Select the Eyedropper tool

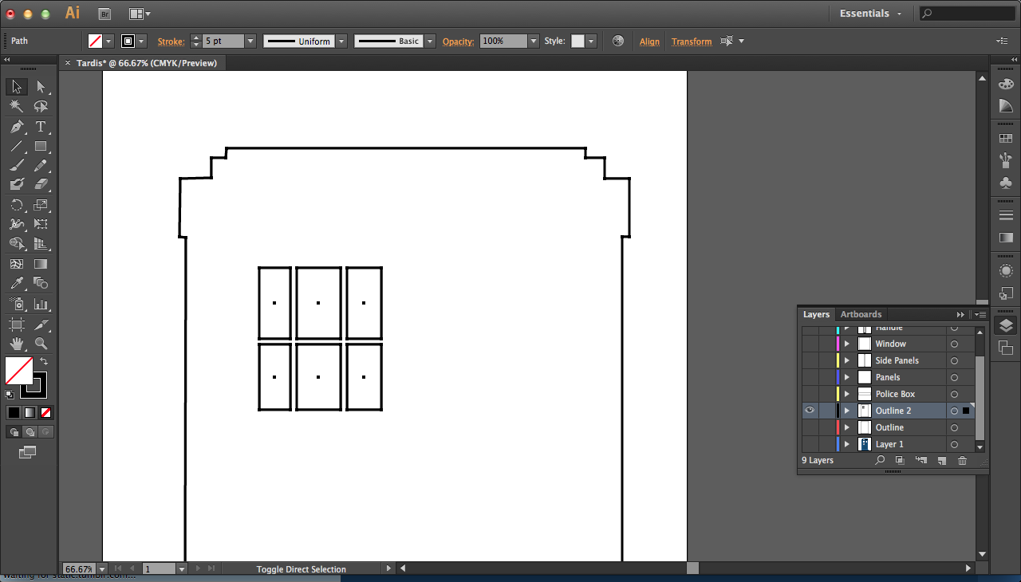[x=17, y=283]
